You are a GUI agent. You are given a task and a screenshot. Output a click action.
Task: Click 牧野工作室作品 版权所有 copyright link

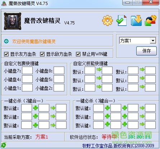click(x=118, y=146)
